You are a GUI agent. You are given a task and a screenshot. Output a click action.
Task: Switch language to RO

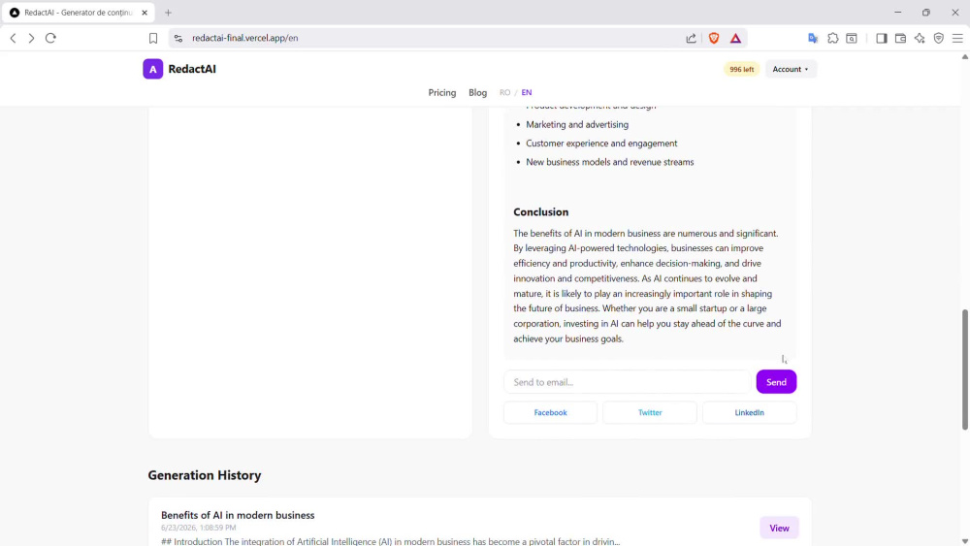(504, 92)
